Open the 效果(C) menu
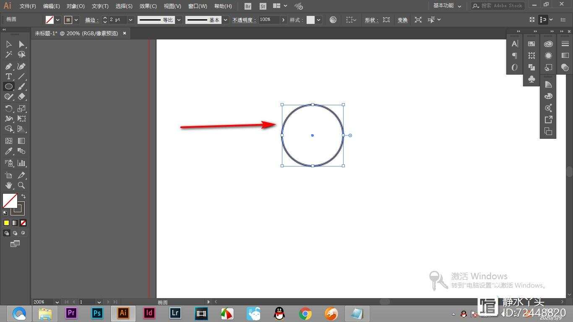This screenshot has height=322, width=573. [148, 6]
